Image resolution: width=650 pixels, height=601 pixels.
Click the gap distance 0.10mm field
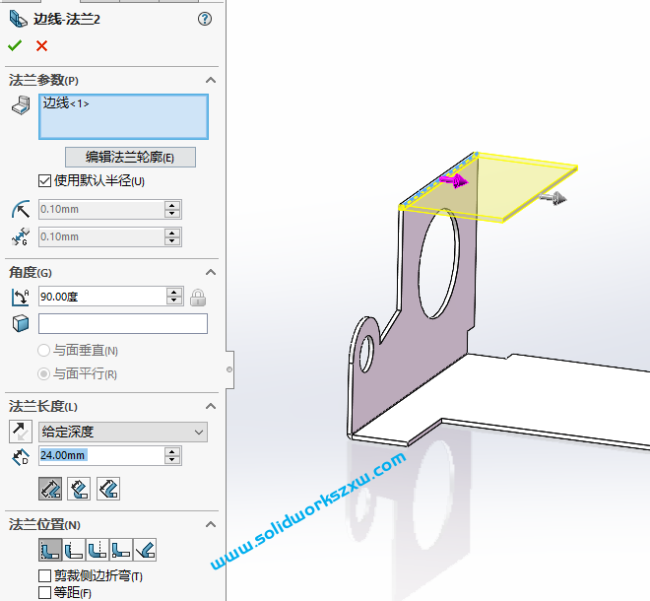pos(101,236)
